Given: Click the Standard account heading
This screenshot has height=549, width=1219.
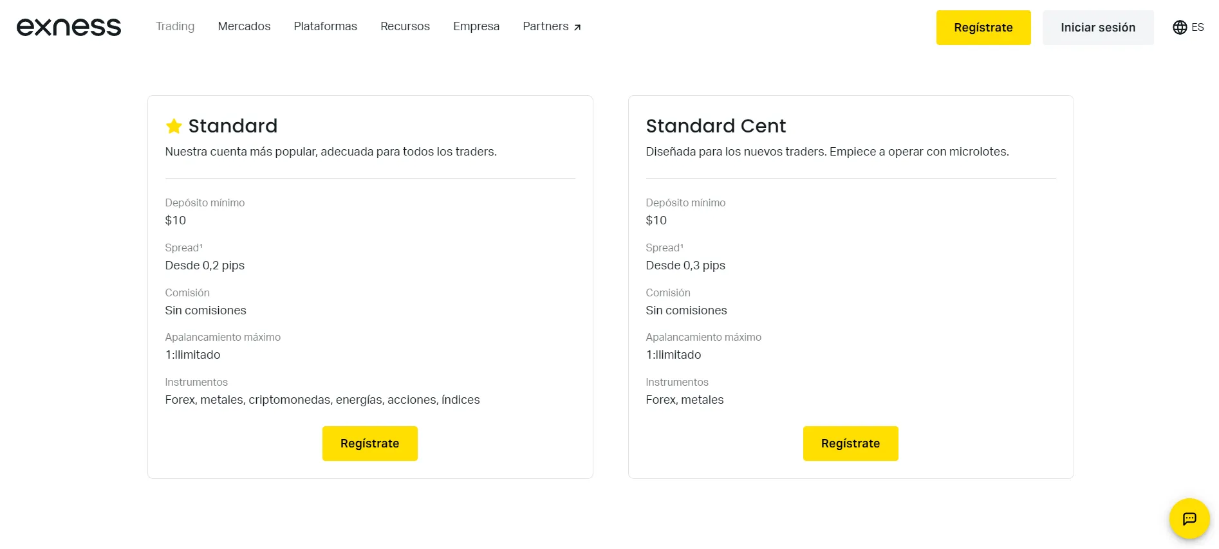Looking at the screenshot, I should pos(233,126).
